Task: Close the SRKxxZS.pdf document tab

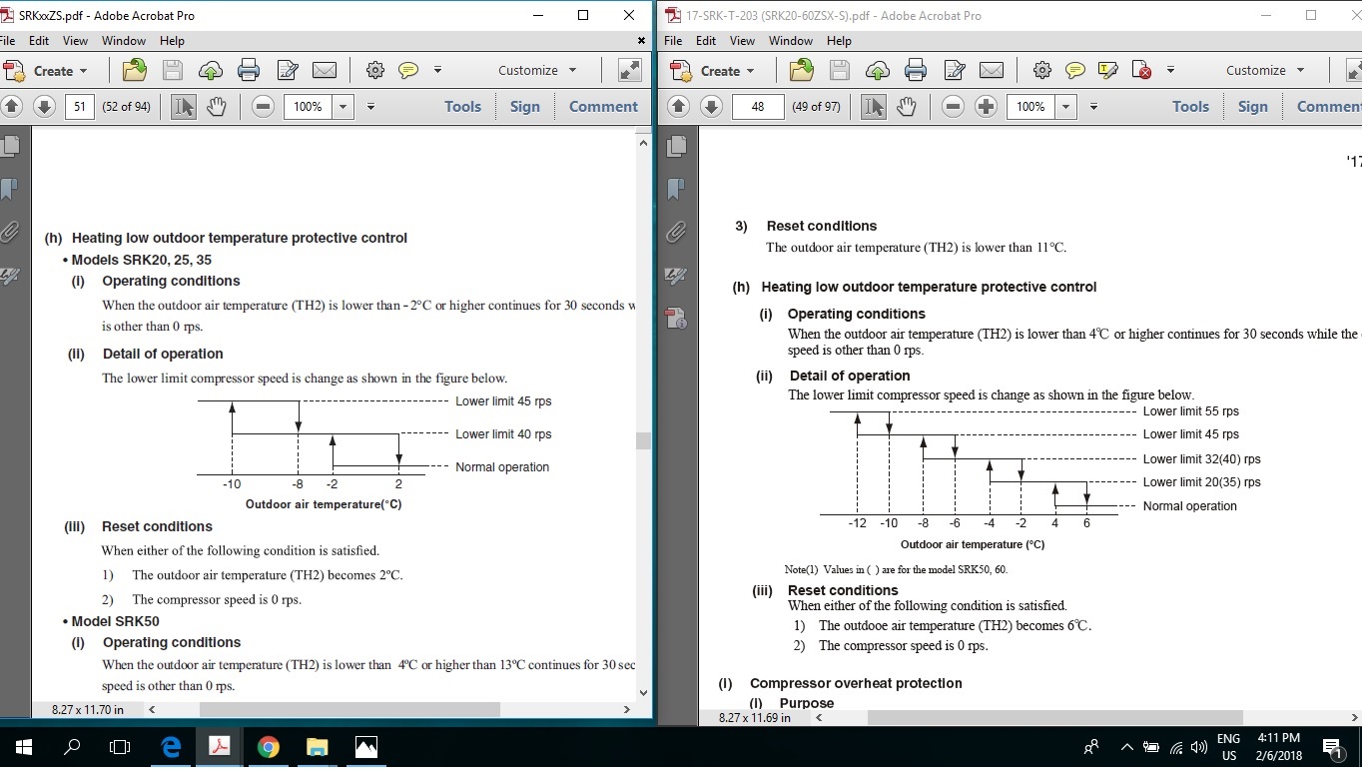Action: click(x=641, y=41)
